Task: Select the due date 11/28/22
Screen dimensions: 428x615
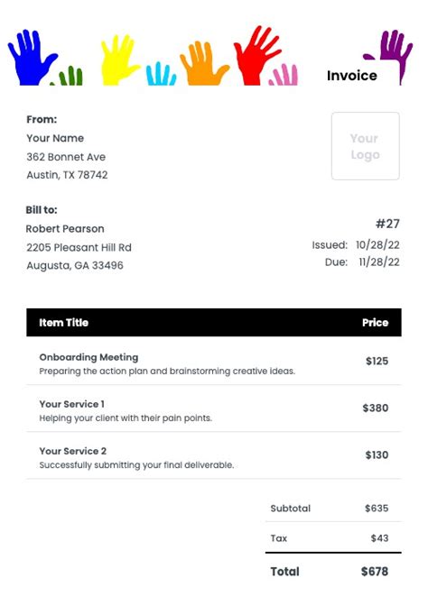Action: (379, 262)
